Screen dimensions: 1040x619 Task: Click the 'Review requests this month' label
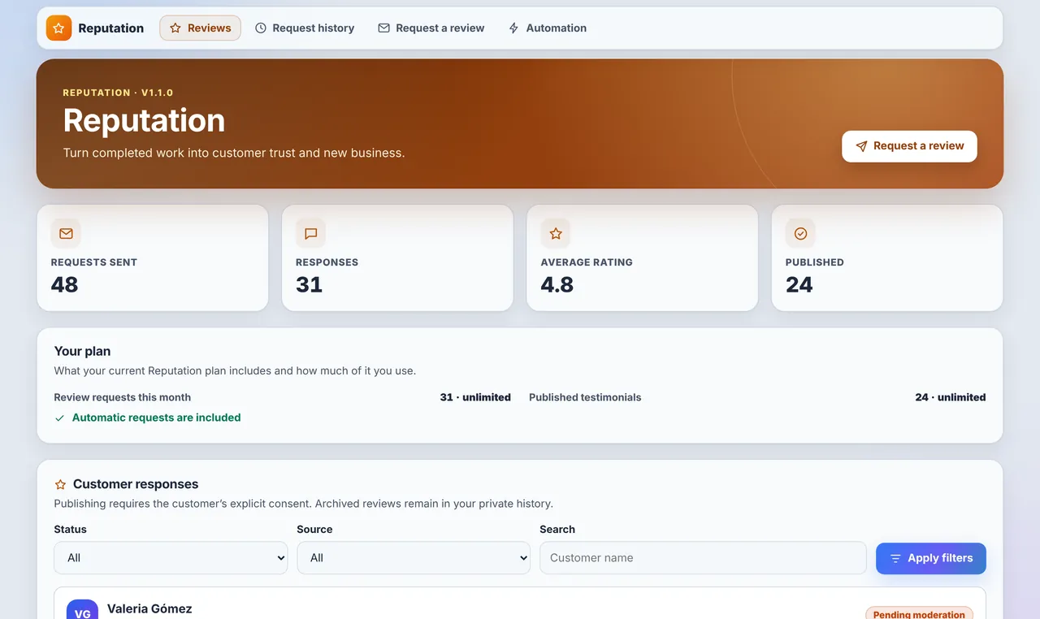[x=123, y=397]
